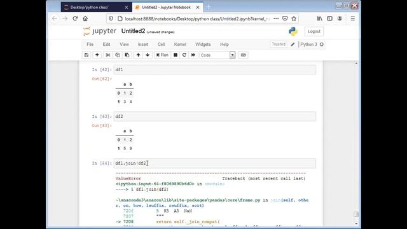Open the cell type Code dropdown
The width and height of the screenshot is (407, 229).
[217, 55]
